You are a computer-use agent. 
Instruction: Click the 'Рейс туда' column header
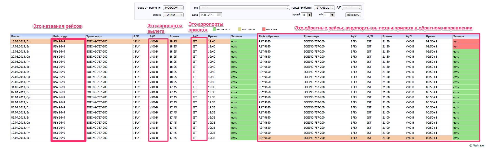click(60, 36)
